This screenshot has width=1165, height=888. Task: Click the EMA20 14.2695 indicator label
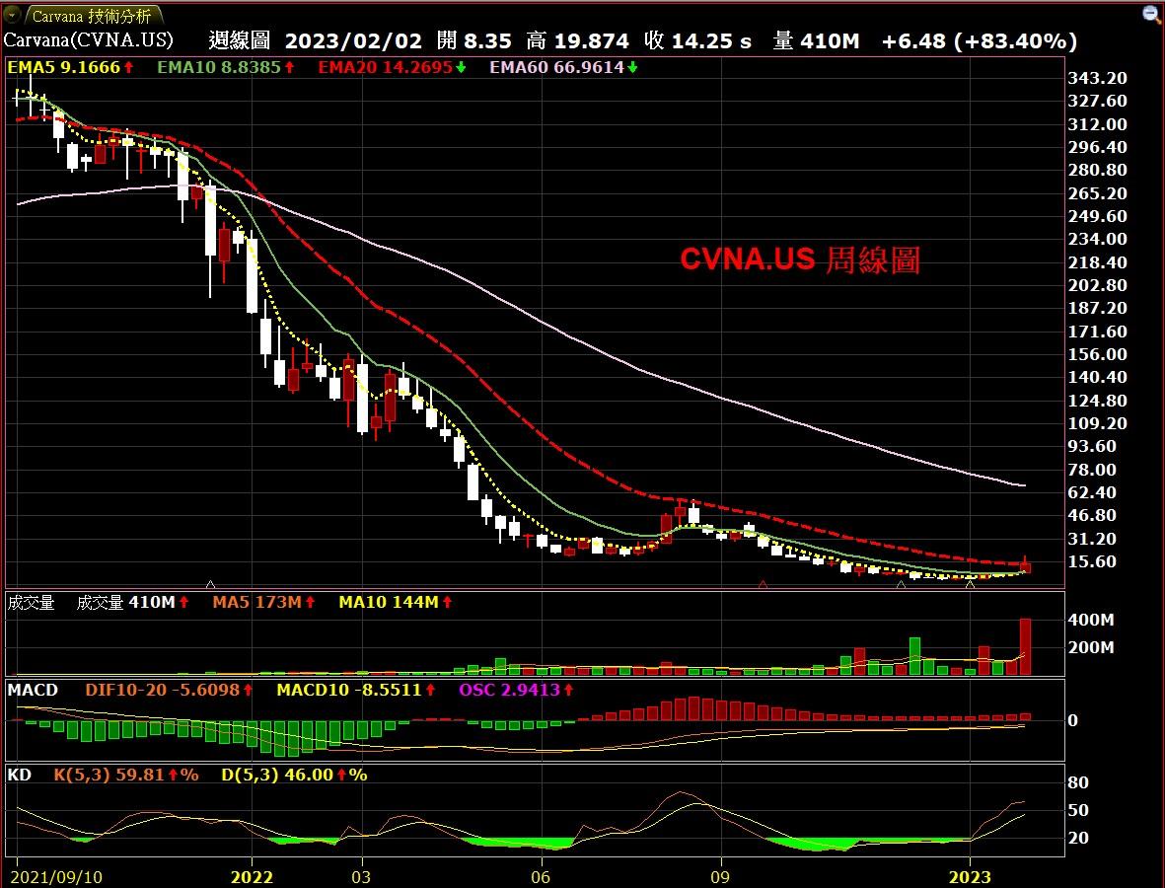click(x=386, y=68)
